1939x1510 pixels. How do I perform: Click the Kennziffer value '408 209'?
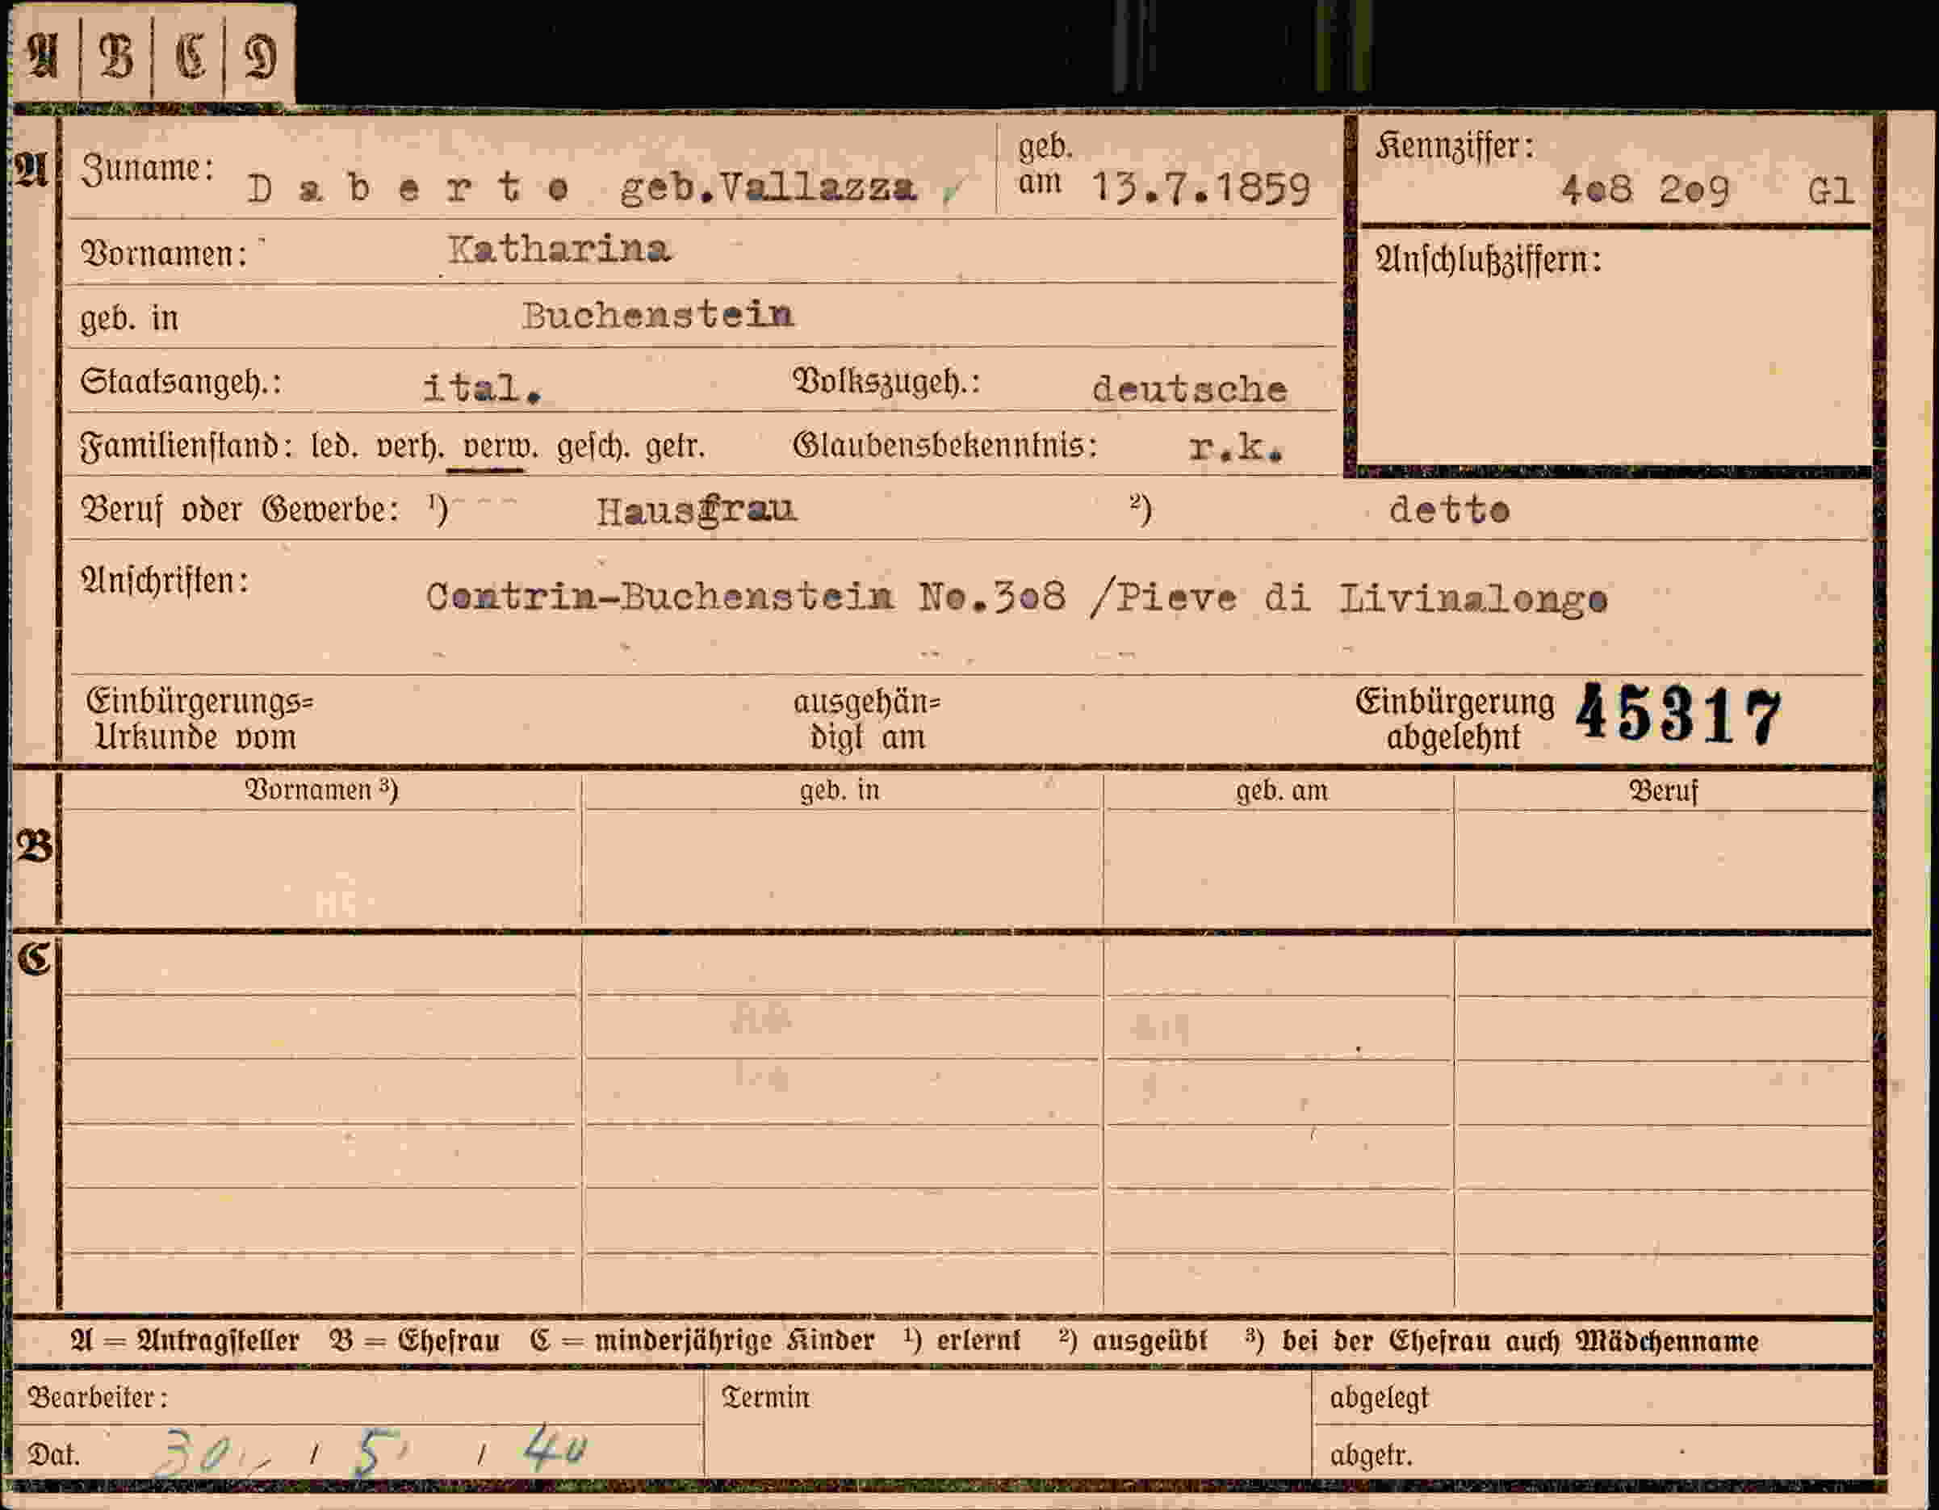[1644, 190]
